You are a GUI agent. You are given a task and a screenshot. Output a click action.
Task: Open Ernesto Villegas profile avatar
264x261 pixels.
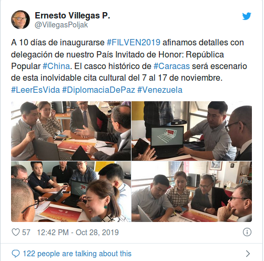click(x=21, y=20)
